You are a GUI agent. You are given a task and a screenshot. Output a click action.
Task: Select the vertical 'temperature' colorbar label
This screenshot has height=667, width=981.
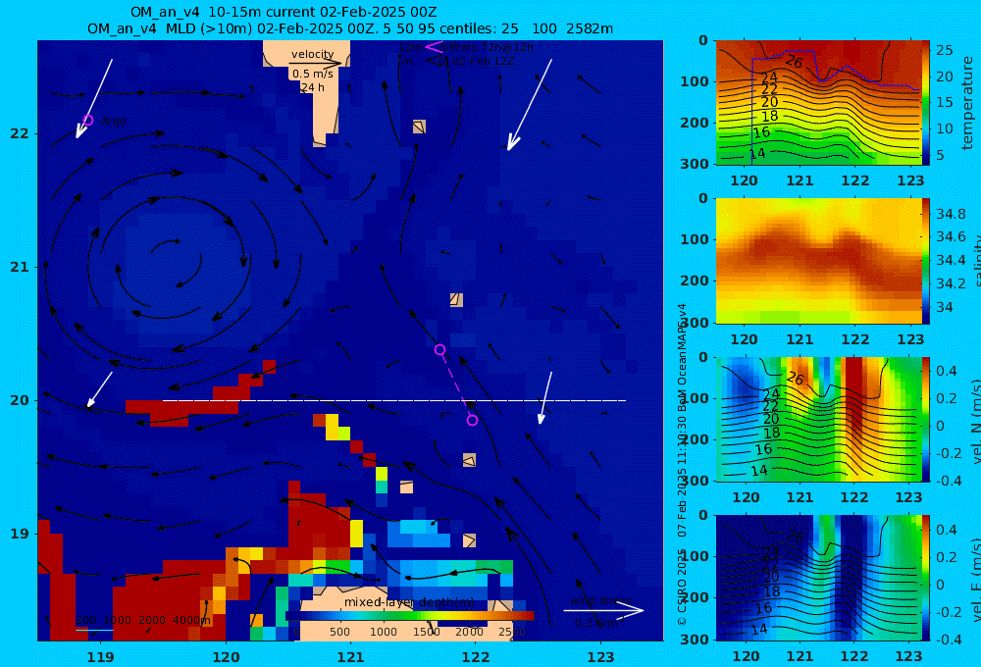[x=967, y=103]
